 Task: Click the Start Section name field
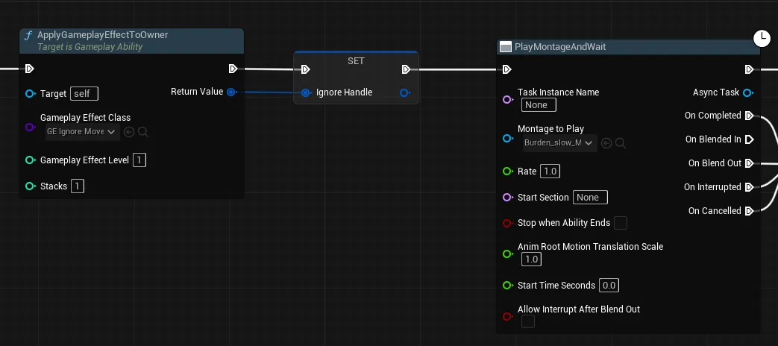591,198
